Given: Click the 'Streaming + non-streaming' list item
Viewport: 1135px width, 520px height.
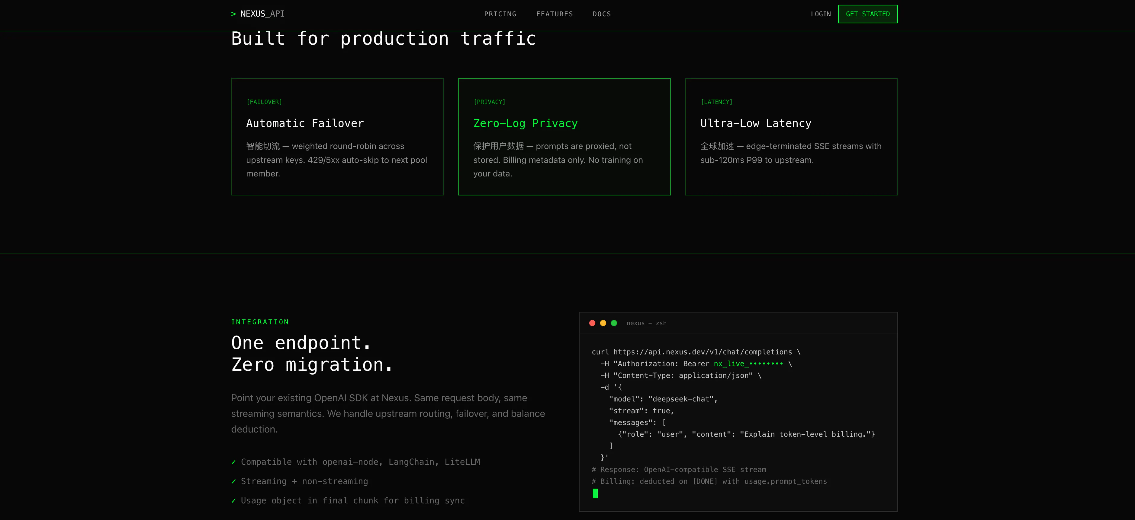Looking at the screenshot, I should [304, 481].
